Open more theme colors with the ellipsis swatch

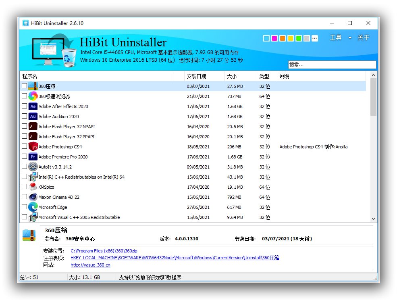[315, 38]
